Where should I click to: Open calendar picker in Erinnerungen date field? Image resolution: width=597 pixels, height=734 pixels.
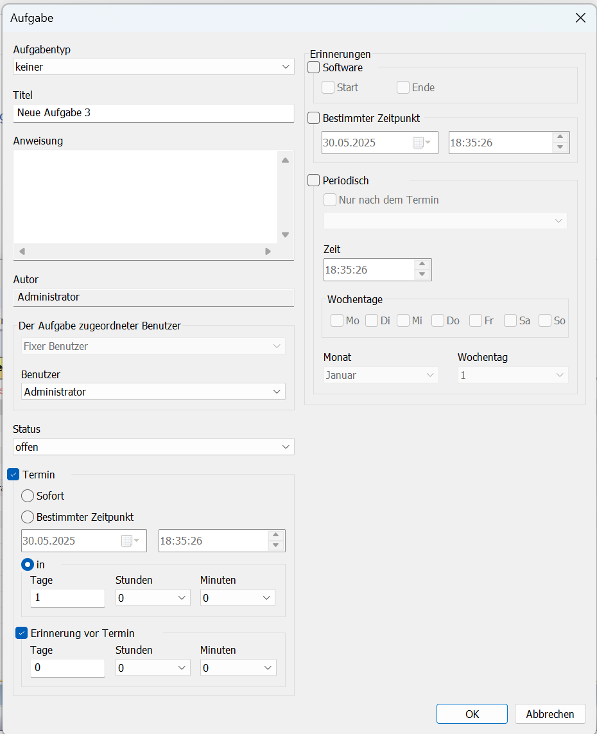pyautogui.click(x=422, y=143)
